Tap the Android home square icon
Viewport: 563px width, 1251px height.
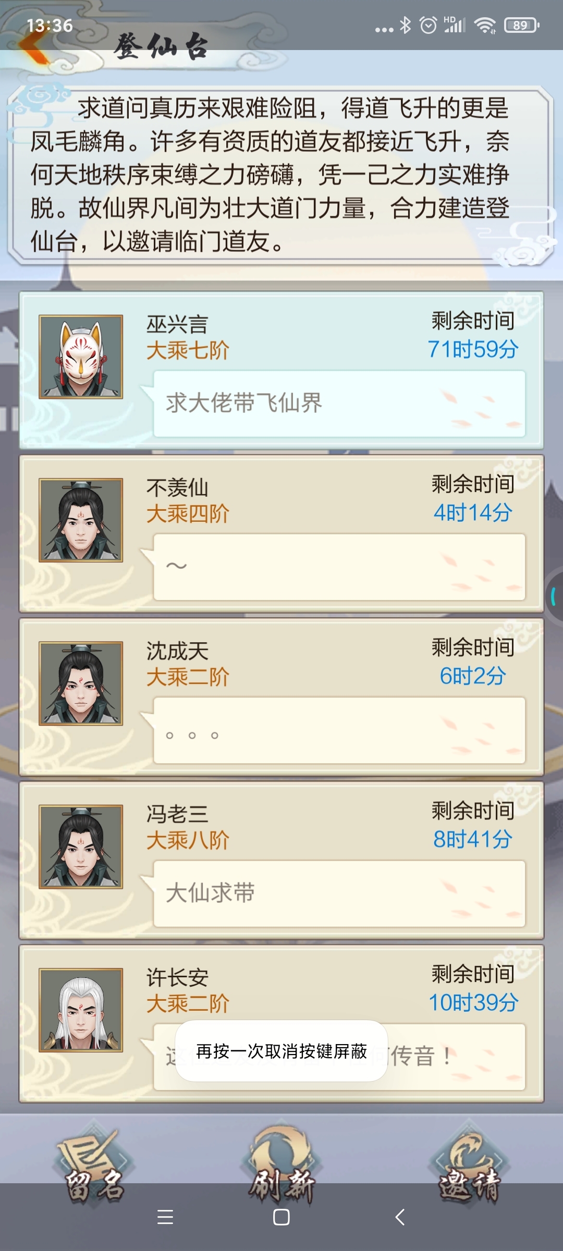pos(281,1217)
